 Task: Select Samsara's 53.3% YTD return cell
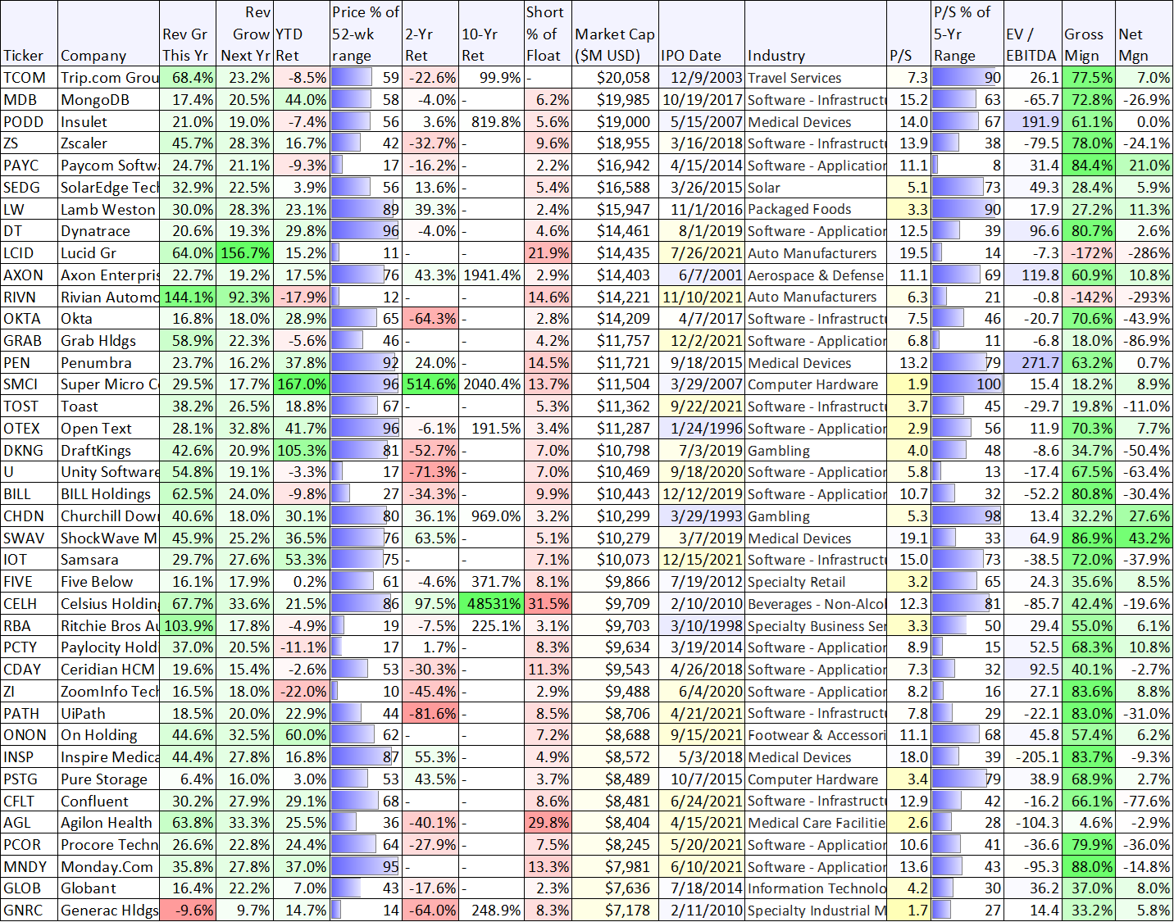301,560
